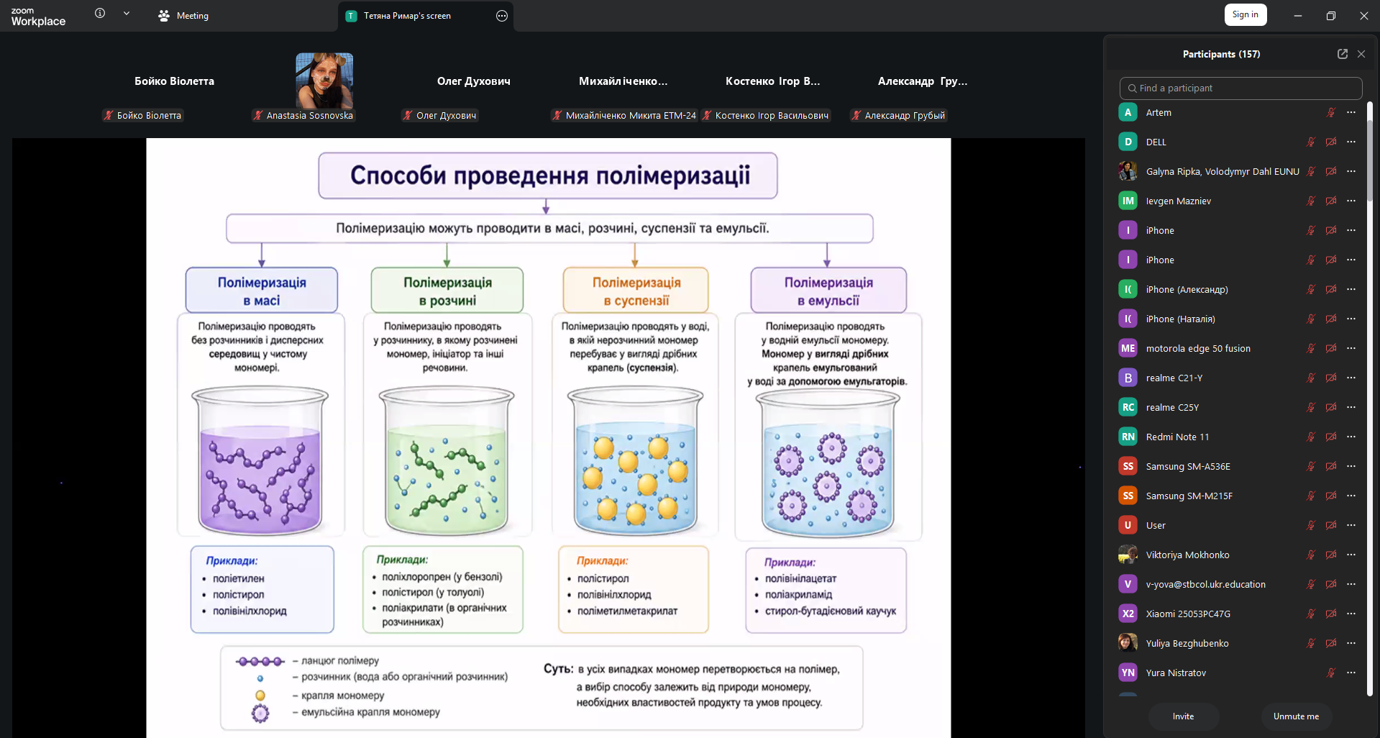Click the Sign in button
Viewport: 1380px width, 738px height.
point(1246,14)
